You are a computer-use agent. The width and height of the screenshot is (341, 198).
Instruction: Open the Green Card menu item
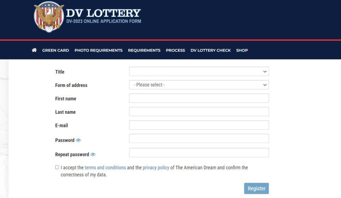point(56,50)
